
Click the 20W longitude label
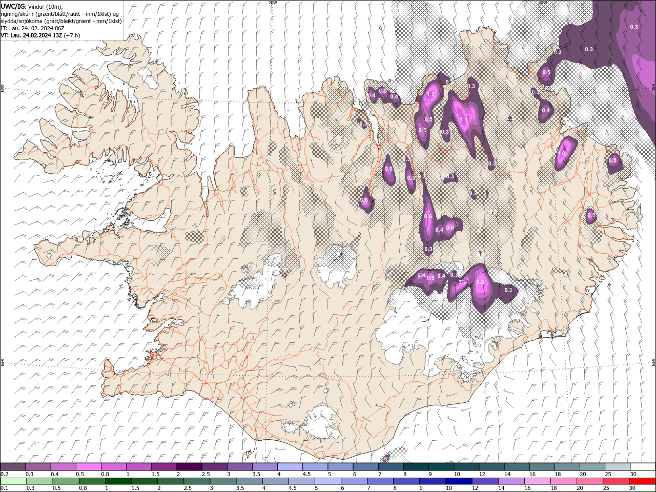[272, 3]
